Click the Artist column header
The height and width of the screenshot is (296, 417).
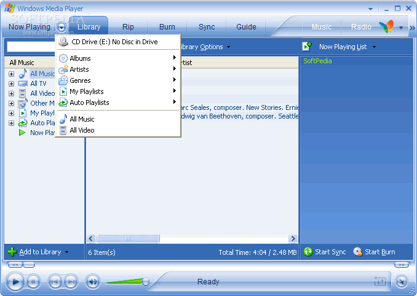(x=239, y=63)
